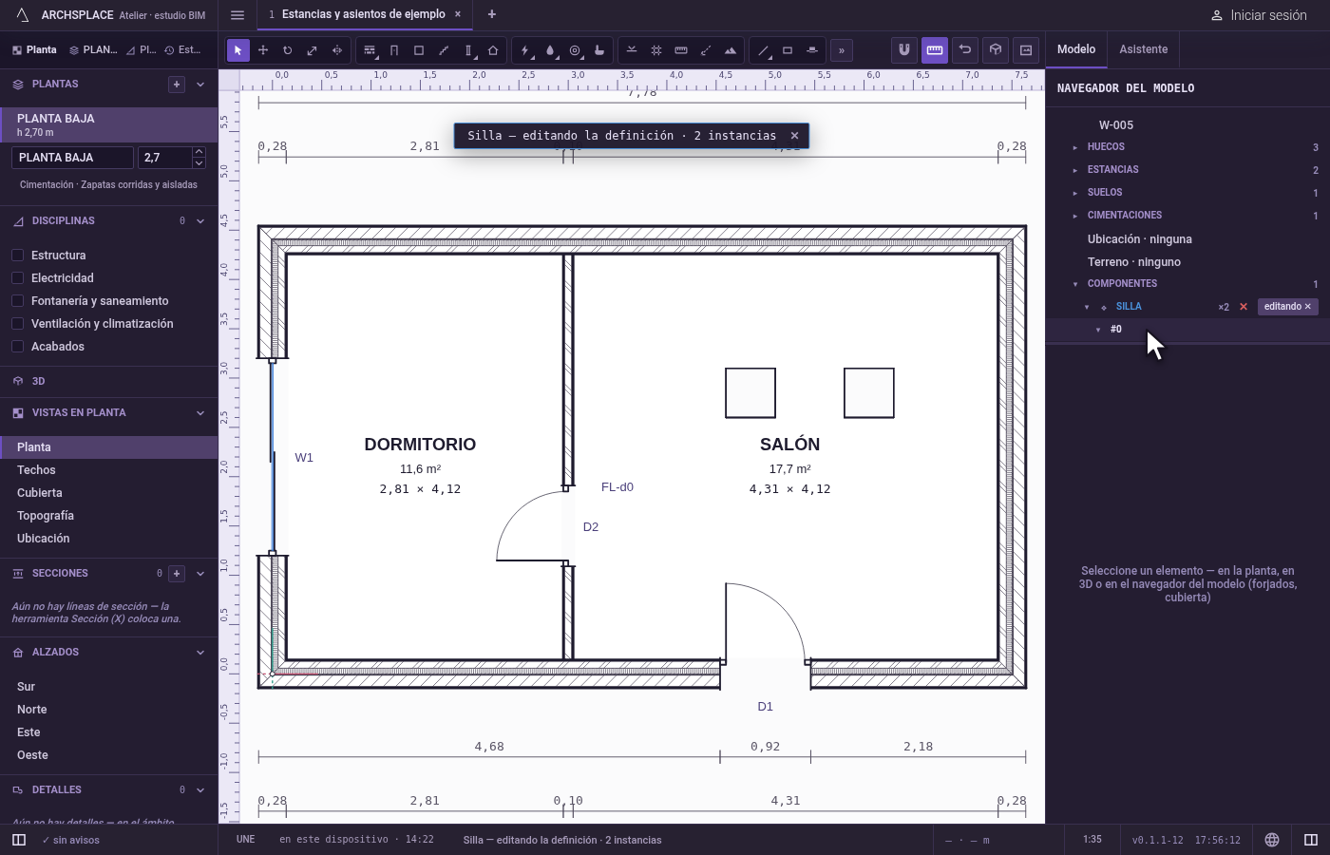This screenshot has height=855, width=1330.
Task: Collapse the PLANTAS section chevron
Action: pos(200,85)
